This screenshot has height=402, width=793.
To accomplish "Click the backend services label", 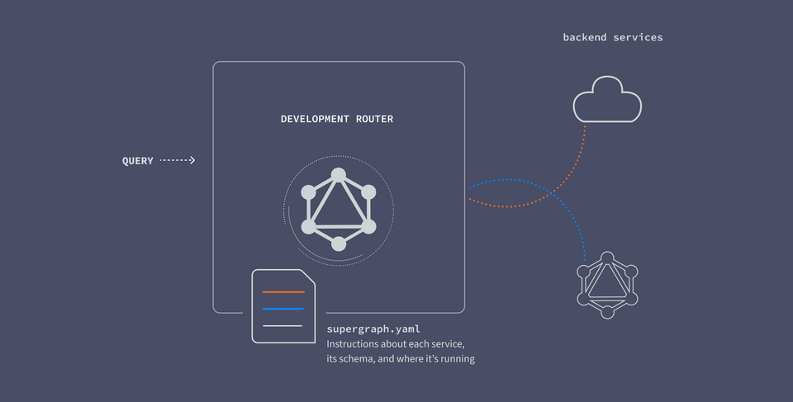I will coord(612,37).
